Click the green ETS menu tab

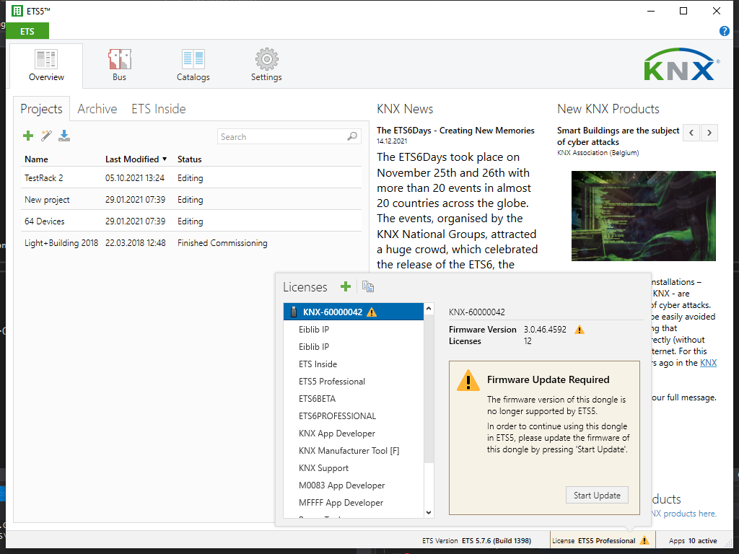click(27, 31)
